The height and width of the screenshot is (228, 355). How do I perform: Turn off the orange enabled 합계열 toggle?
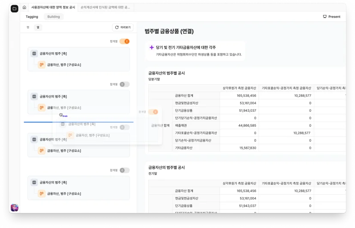[124, 41]
